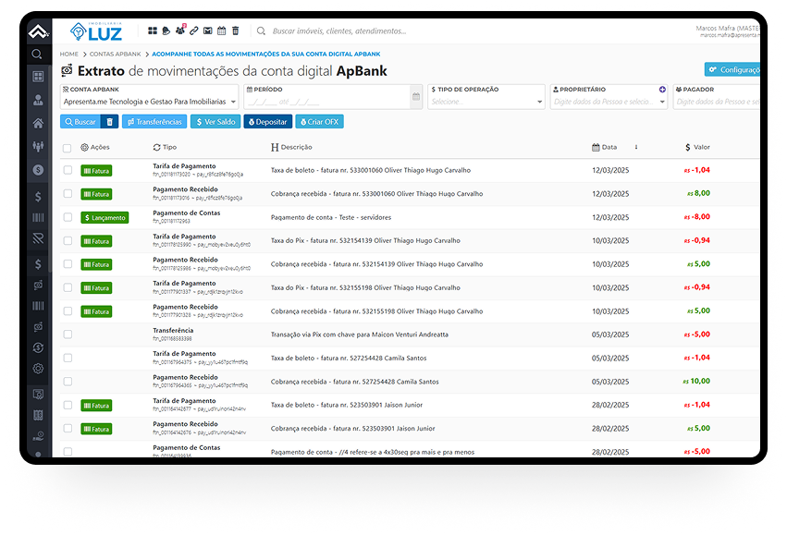Open the grid dashboard icon in the top toolbar
787x535 pixels.
tap(153, 30)
